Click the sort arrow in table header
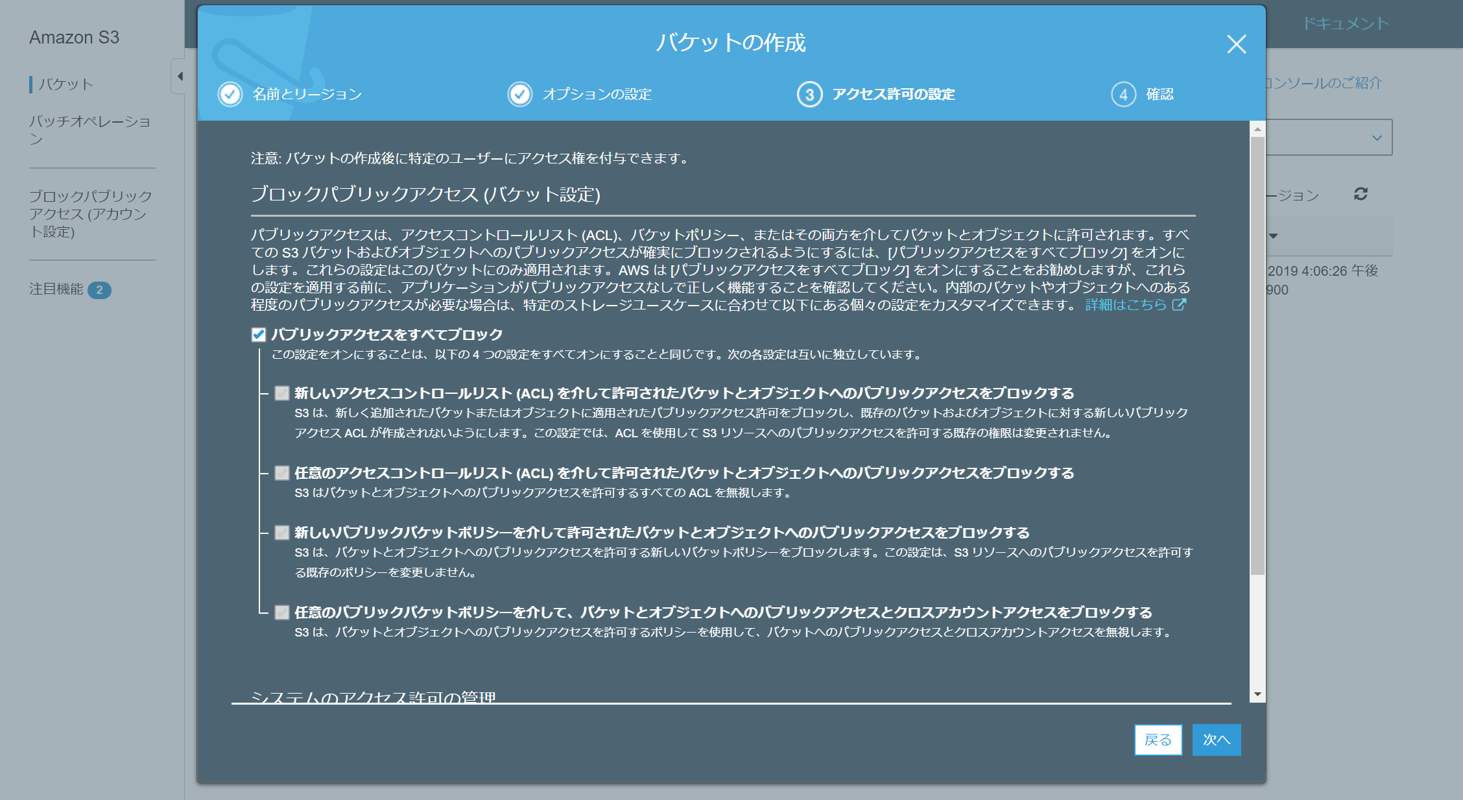The image size is (1463, 800). coord(1274,236)
